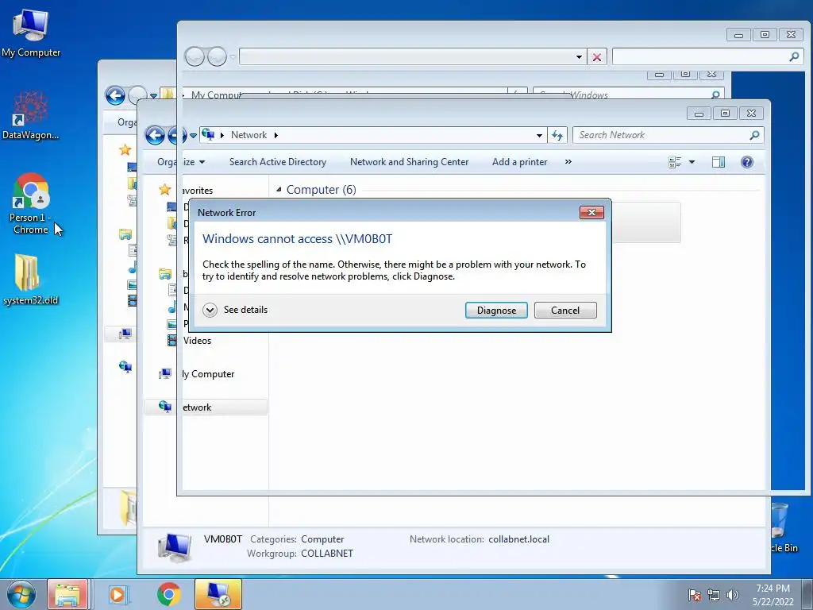
Task: Click search box magnifier in top window
Action: coord(794,56)
